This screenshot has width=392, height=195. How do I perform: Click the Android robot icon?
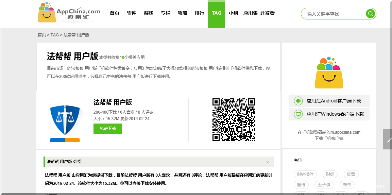tap(298, 101)
